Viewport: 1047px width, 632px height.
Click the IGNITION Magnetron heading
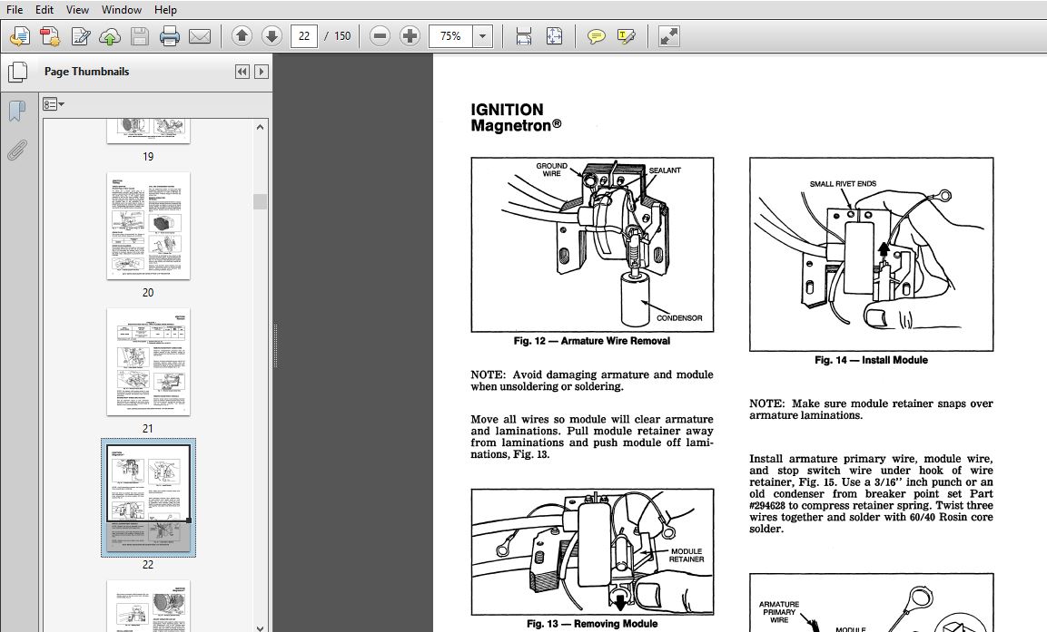pyautogui.click(x=516, y=117)
